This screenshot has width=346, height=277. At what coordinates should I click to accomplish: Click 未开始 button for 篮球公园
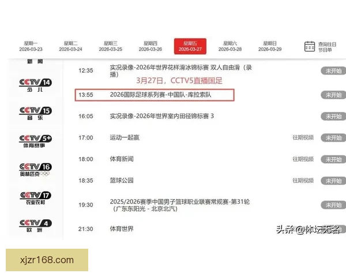(x=333, y=181)
